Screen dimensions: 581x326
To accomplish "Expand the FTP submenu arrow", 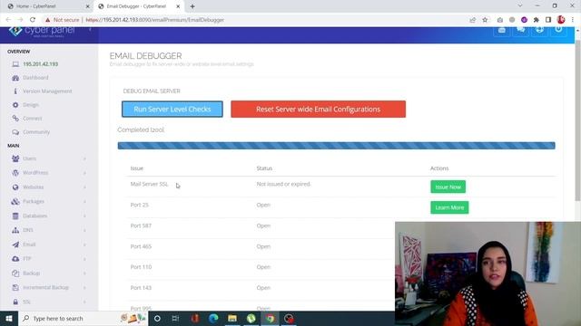I will pos(84,259).
